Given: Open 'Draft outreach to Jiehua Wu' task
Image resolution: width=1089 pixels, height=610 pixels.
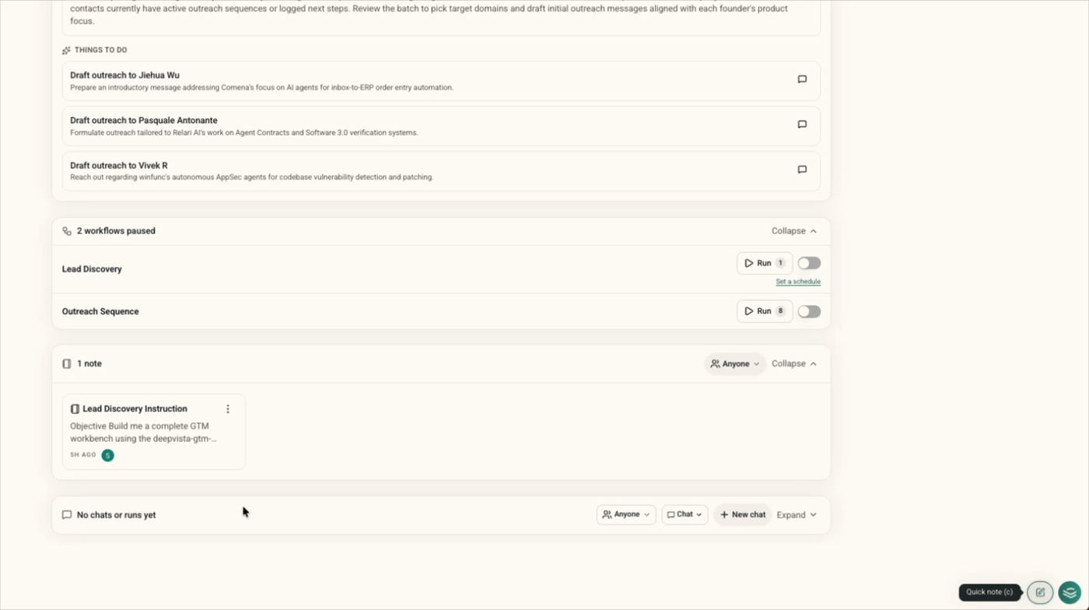Looking at the screenshot, I should [441, 81].
